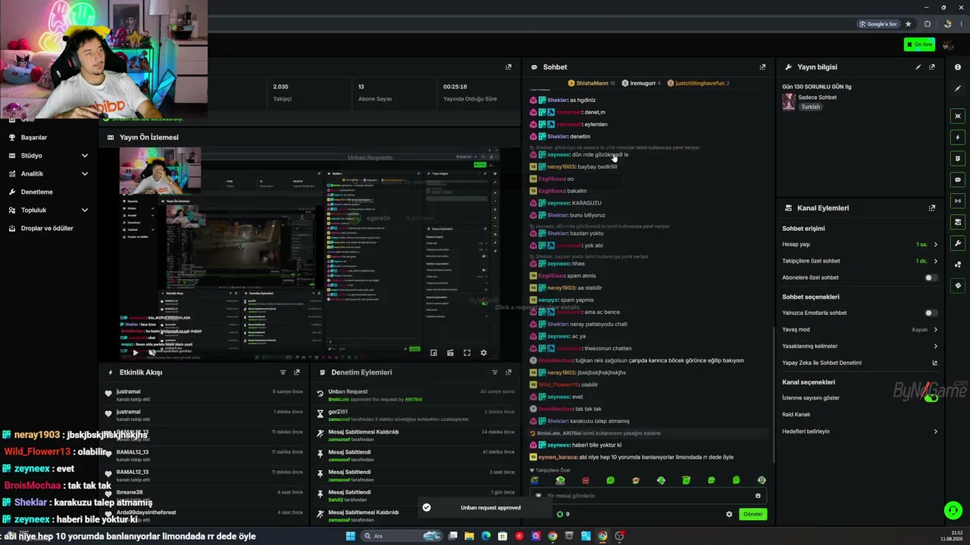Click Raid Kanalı option
The image size is (970, 545).
[x=796, y=415]
